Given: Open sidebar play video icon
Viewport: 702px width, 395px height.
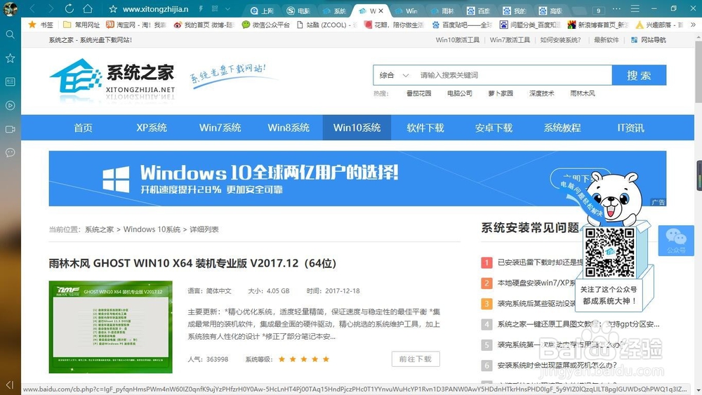Looking at the screenshot, I should (x=10, y=105).
